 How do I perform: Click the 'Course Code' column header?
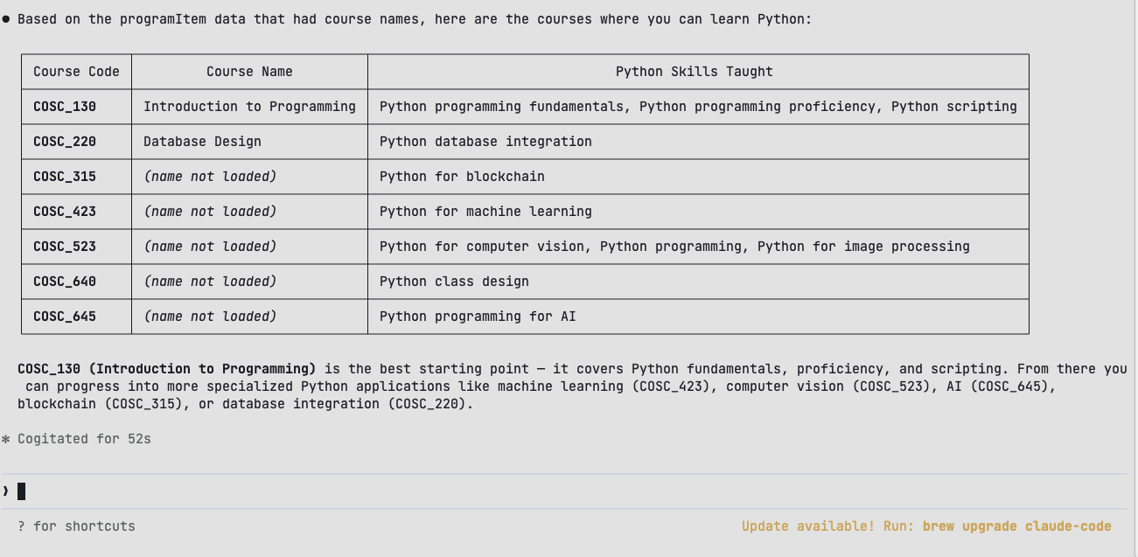[76, 72]
